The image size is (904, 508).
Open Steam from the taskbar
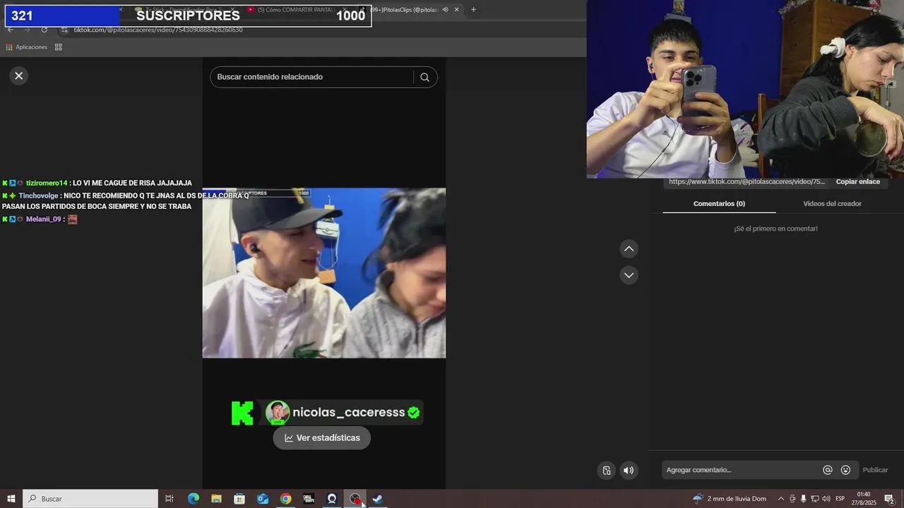(378, 499)
